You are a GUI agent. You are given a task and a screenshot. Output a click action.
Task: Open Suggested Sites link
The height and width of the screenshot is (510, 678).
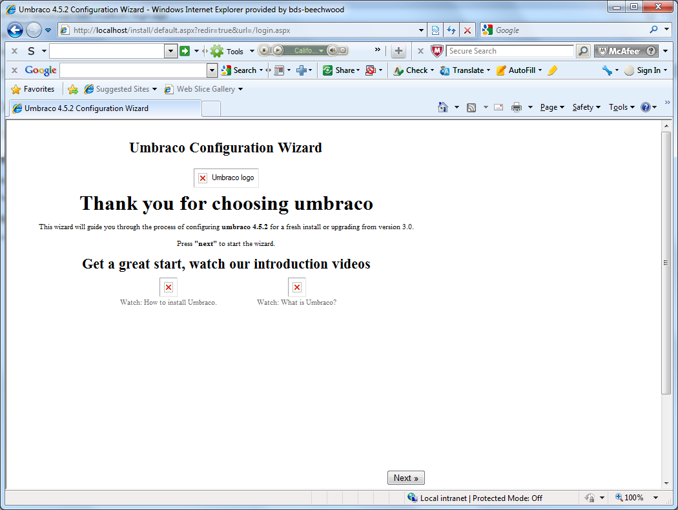click(122, 89)
